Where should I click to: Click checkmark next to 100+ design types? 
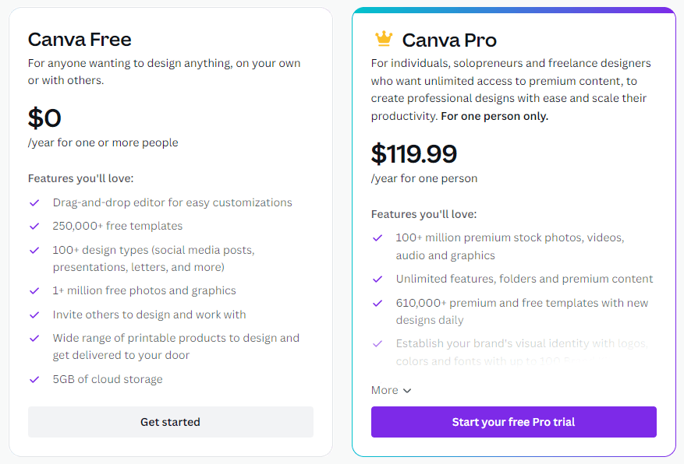pos(34,251)
